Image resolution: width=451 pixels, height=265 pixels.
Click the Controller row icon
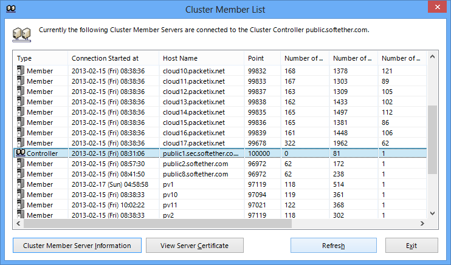21,153
